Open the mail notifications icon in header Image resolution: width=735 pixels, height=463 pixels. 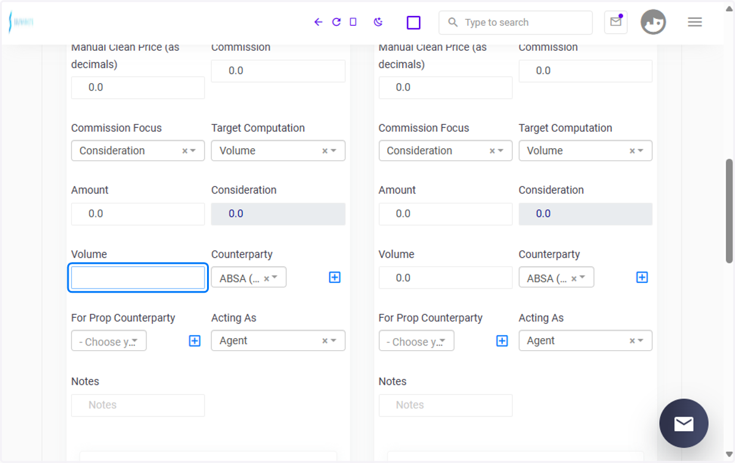point(616,22)
